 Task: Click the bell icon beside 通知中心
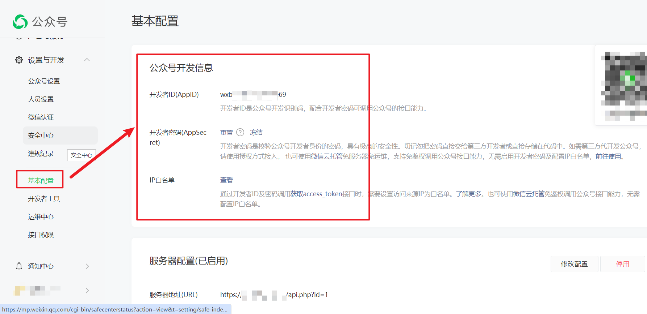[x=19, y=266]
